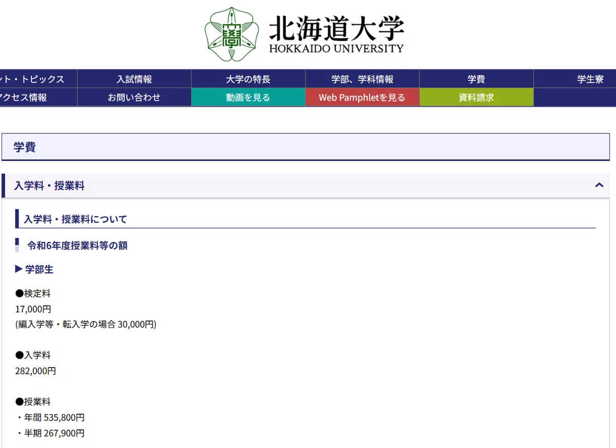
Task: Open the 大学の特長 menu item
Action: 248,79
